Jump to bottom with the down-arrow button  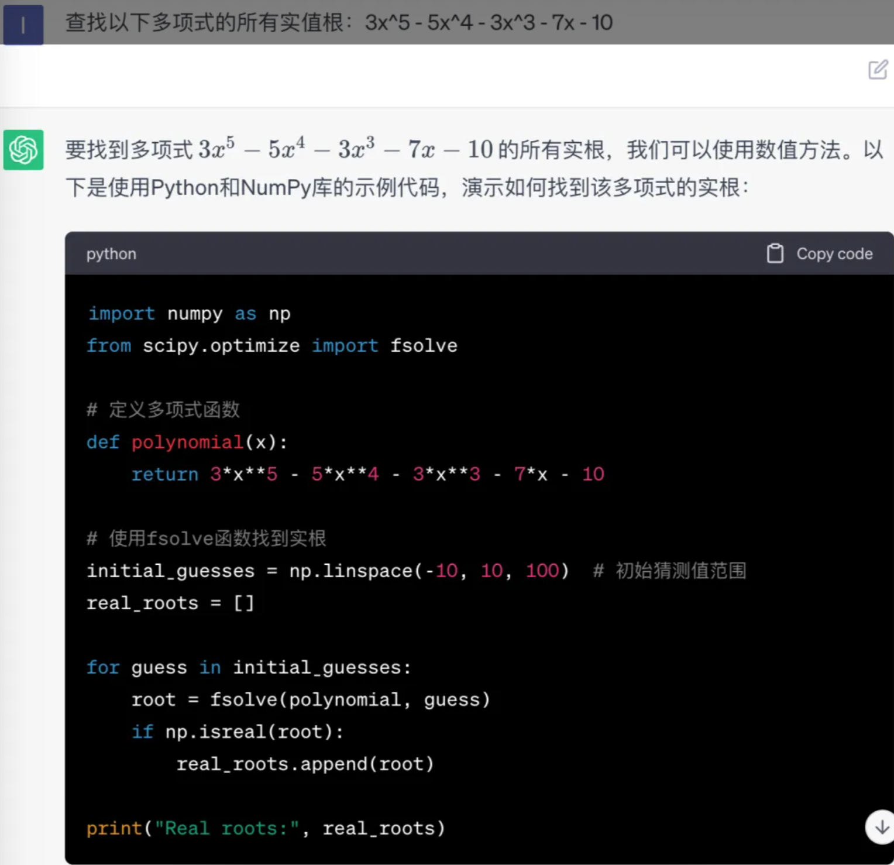881,827
